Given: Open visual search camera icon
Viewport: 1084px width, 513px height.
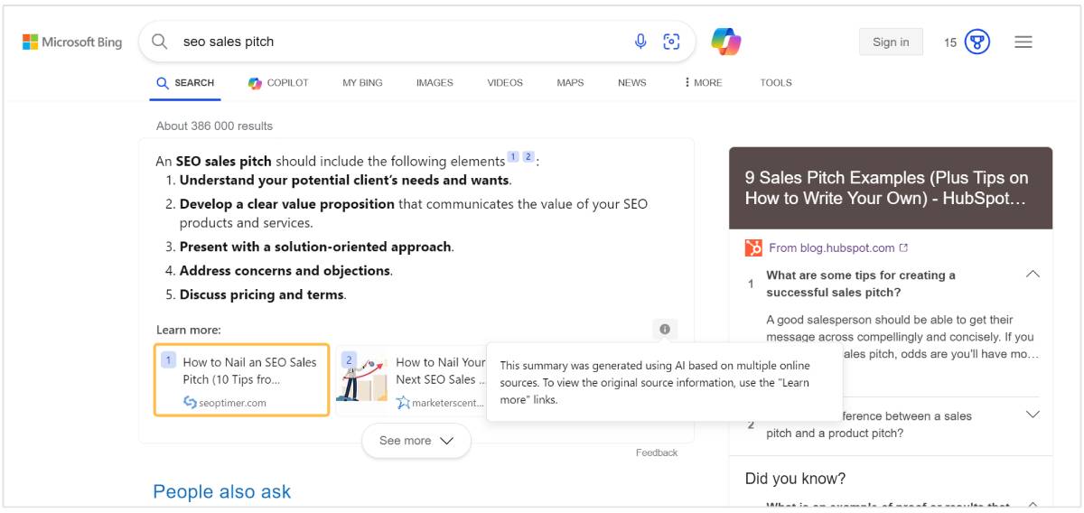Looking at the screenshot, I should [x=671, y=42].
